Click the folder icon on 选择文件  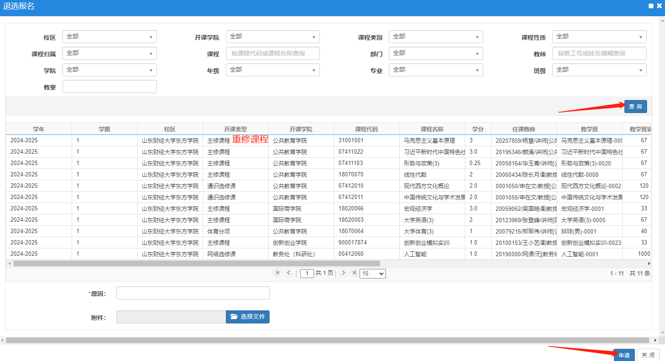(234, 316)
